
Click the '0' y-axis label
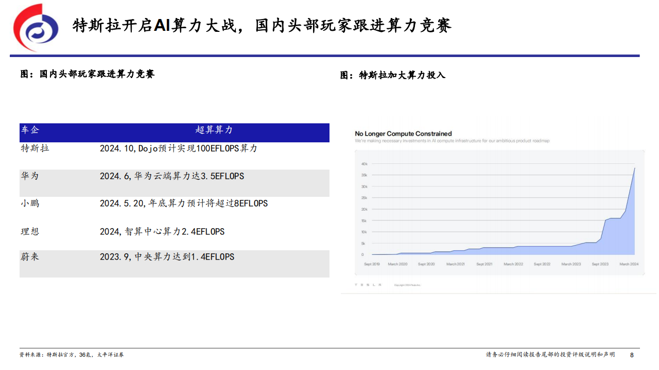362,254
